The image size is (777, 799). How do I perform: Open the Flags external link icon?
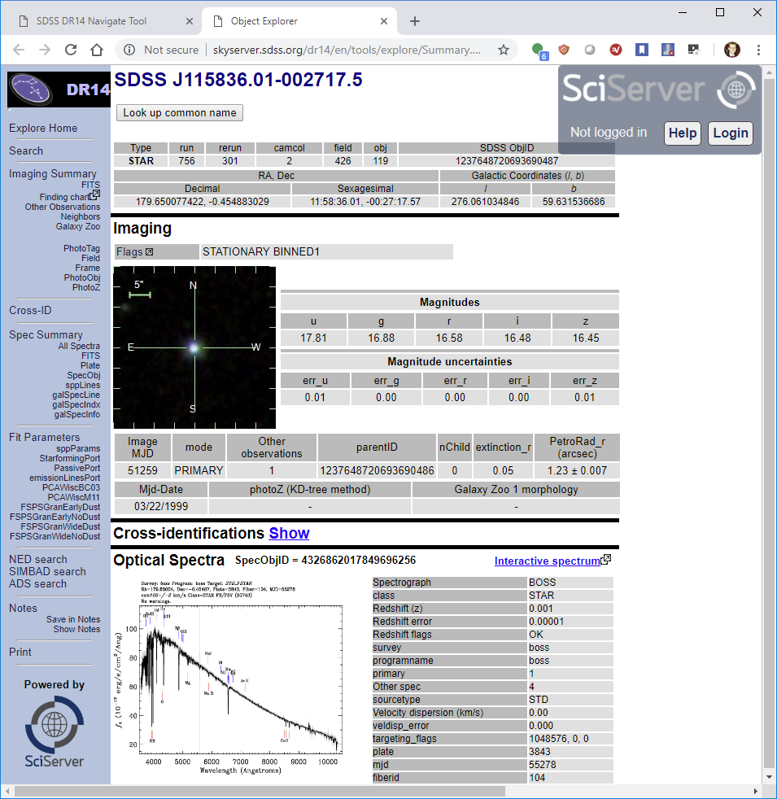149,252
